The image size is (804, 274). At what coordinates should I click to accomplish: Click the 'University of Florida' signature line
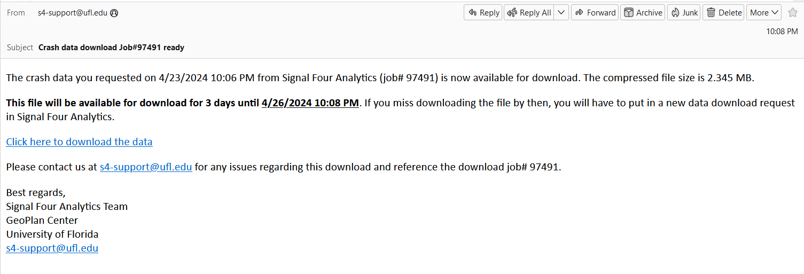[52, 234]
